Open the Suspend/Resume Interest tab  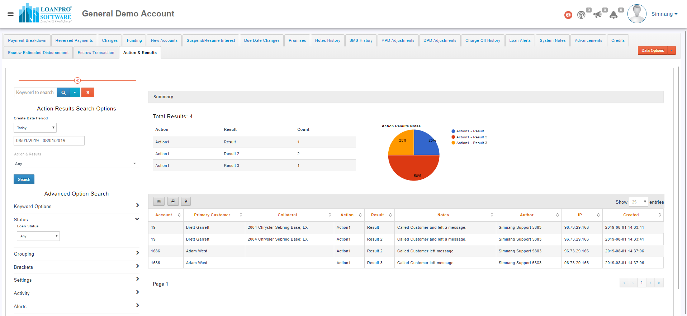click(211, 40)
